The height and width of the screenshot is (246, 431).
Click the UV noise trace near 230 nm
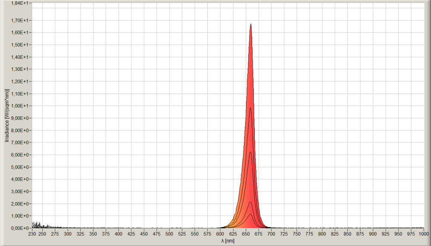click(x=37, y=225)
